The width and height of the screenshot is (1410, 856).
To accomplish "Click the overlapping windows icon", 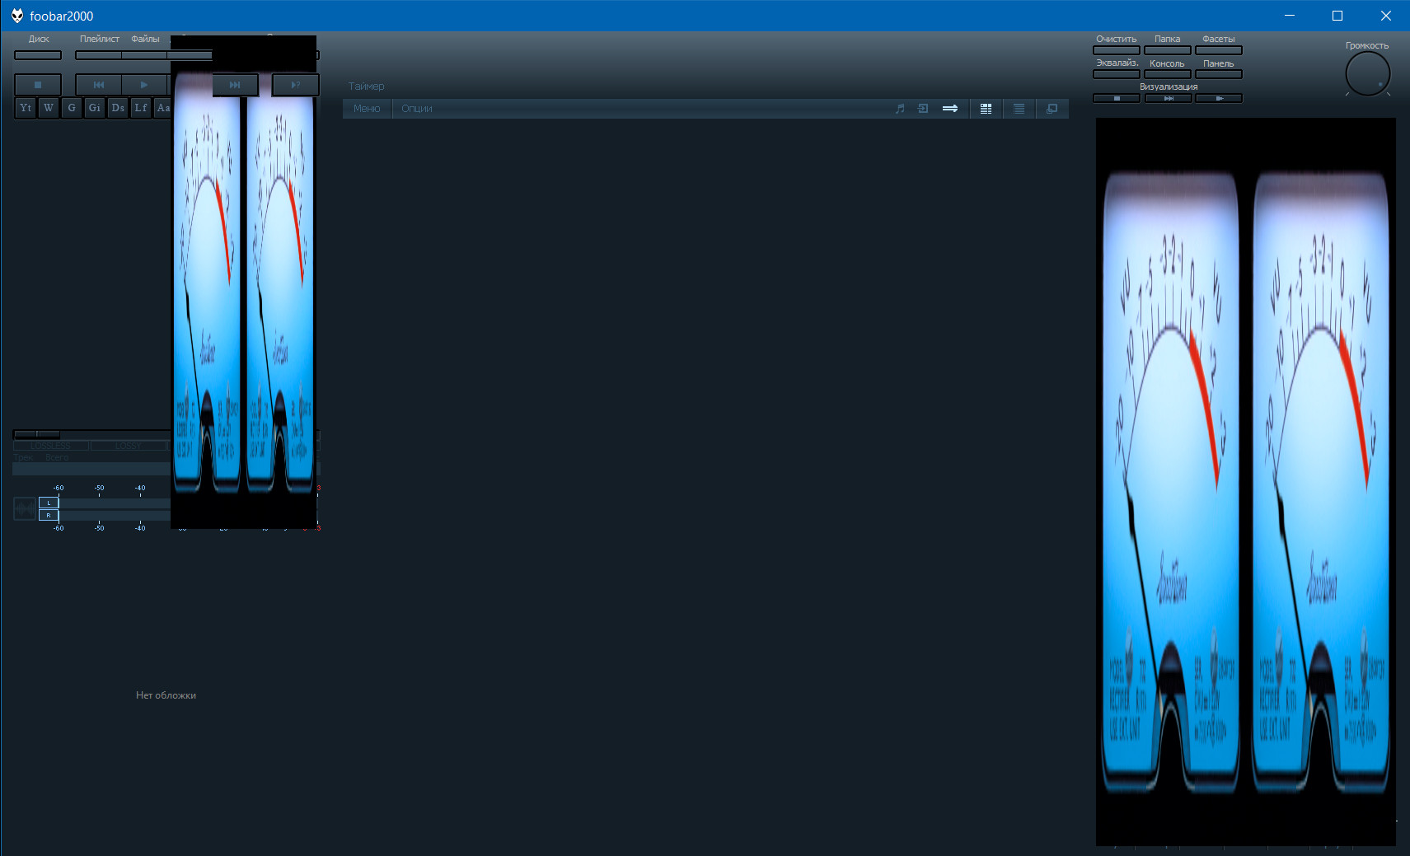I will (x=1052, y=109).
